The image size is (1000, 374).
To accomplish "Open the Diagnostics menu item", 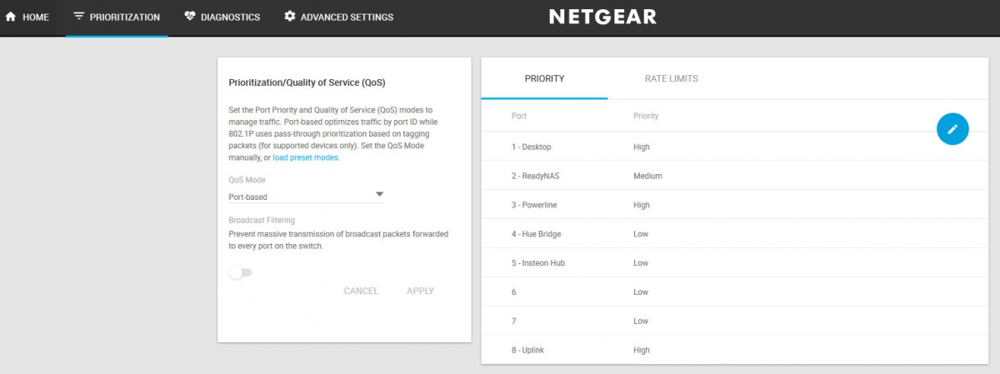I will (222, 17).
